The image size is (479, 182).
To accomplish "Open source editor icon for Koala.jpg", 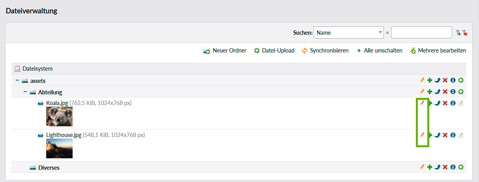I will 460,103.
